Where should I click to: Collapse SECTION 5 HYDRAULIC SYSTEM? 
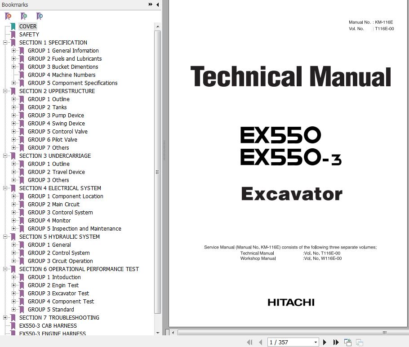5,236
